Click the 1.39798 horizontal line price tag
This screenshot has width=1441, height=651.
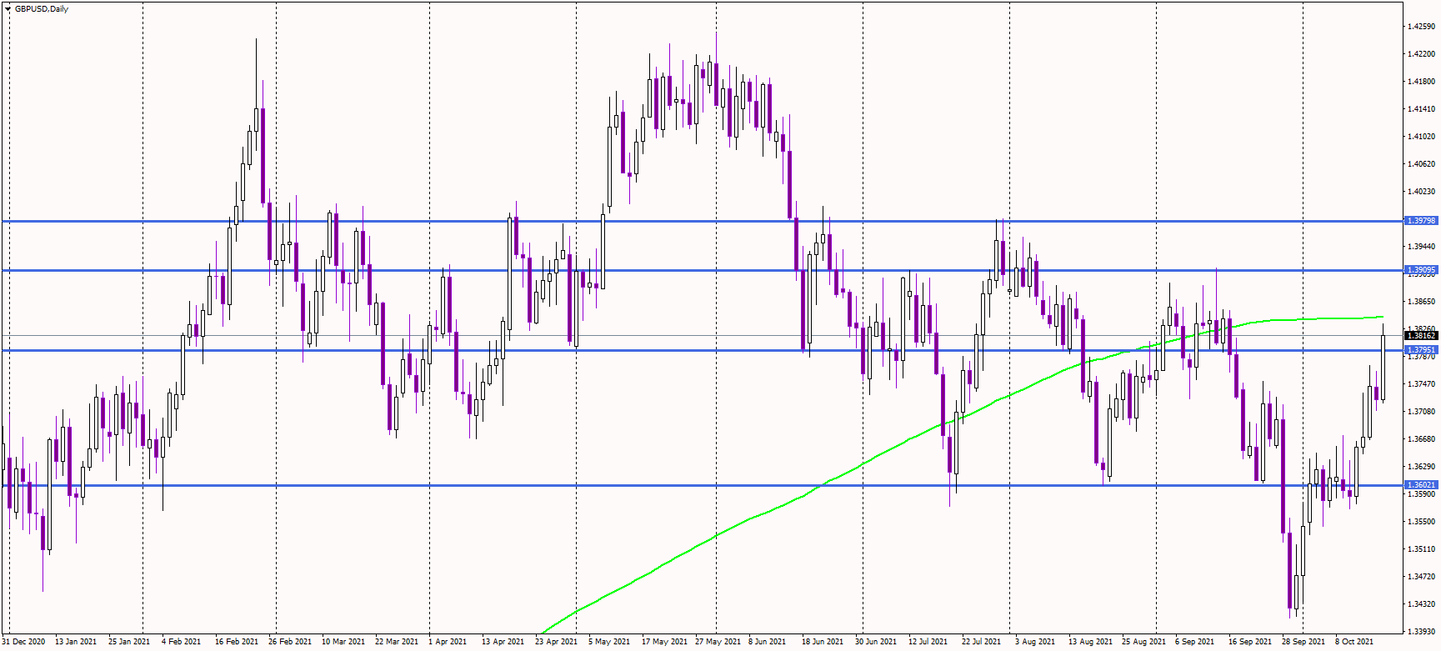(x=1421, y=221)
